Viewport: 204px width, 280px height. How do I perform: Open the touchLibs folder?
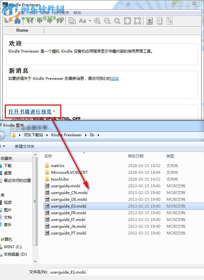point(60,179)
